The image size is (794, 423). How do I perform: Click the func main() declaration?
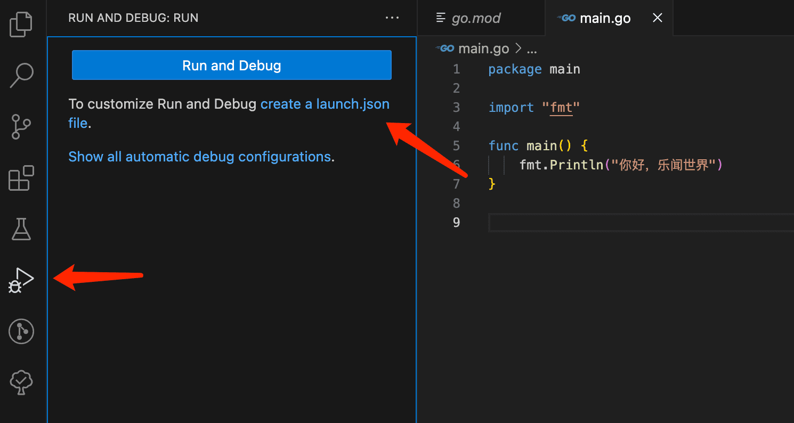click(538, 145)
